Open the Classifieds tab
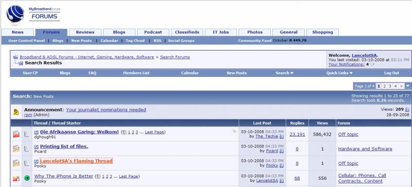This screenshot has height=187, width=412. 187,32
